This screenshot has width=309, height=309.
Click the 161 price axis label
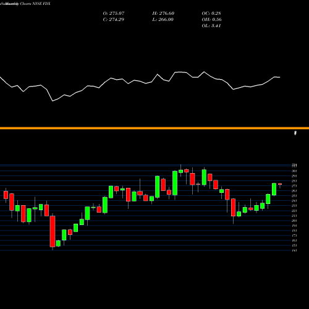[294, 240]
